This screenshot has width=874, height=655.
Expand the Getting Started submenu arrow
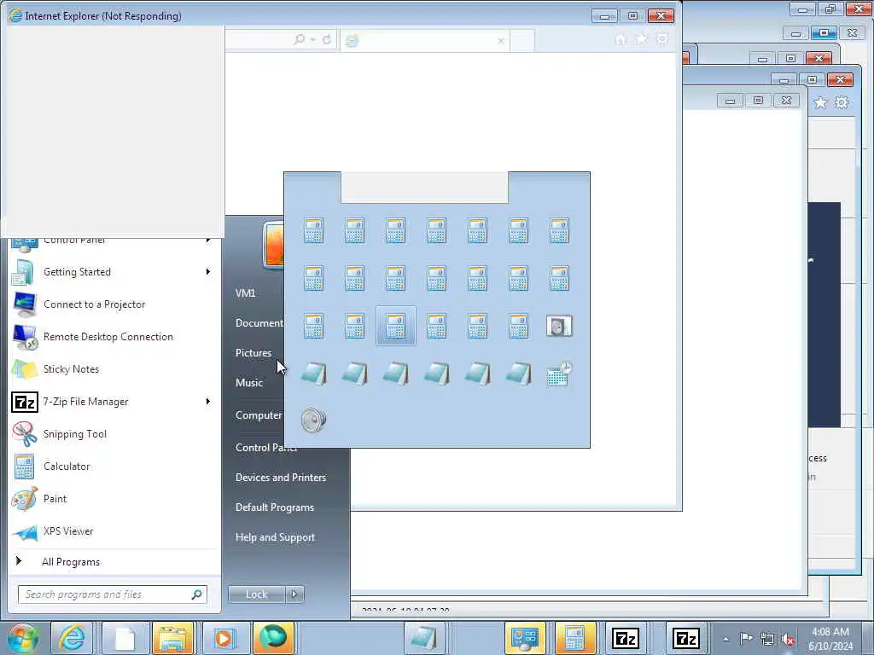click(208, 272)
